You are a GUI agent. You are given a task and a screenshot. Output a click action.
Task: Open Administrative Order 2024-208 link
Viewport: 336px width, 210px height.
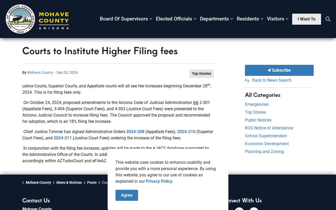tap(135, 132)
